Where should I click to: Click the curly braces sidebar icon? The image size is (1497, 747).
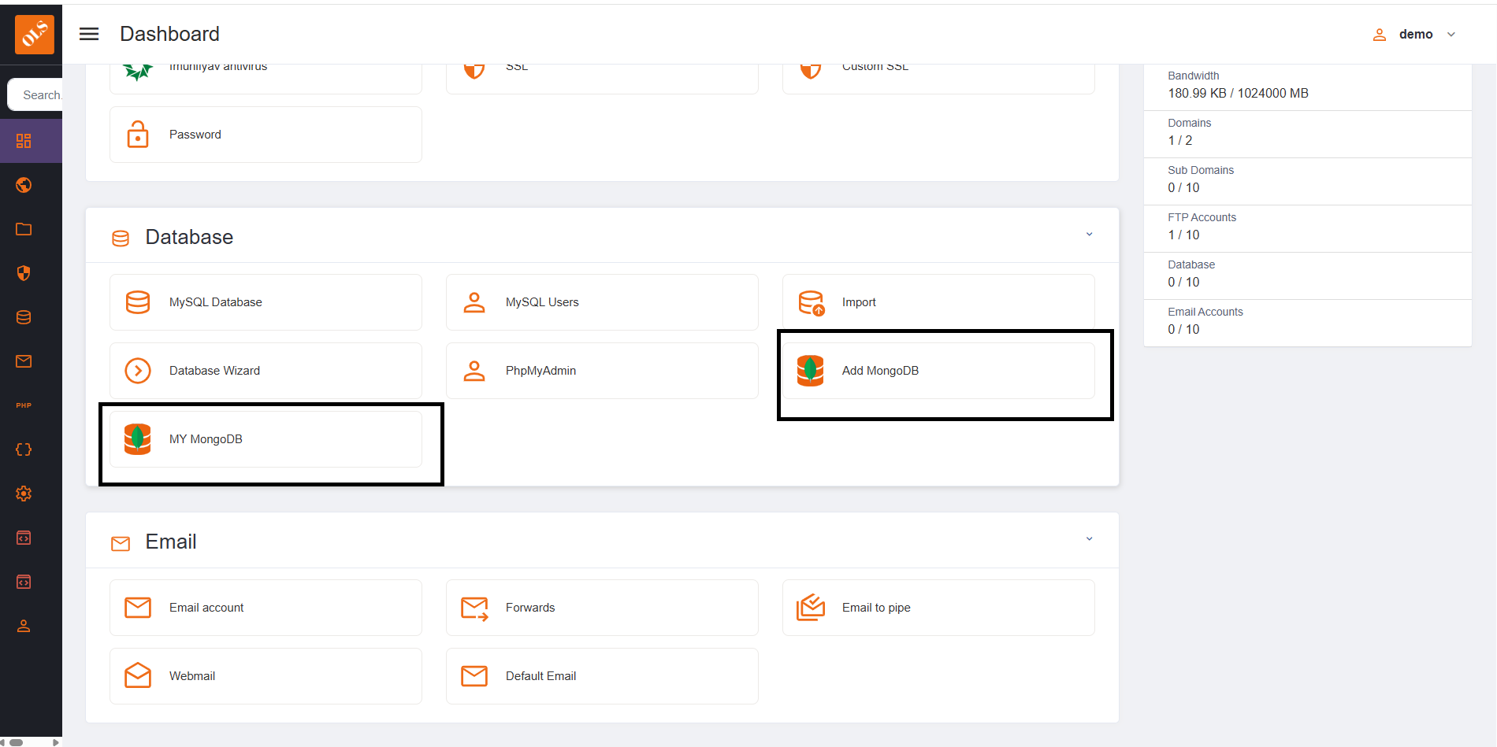tap(24, 449)
